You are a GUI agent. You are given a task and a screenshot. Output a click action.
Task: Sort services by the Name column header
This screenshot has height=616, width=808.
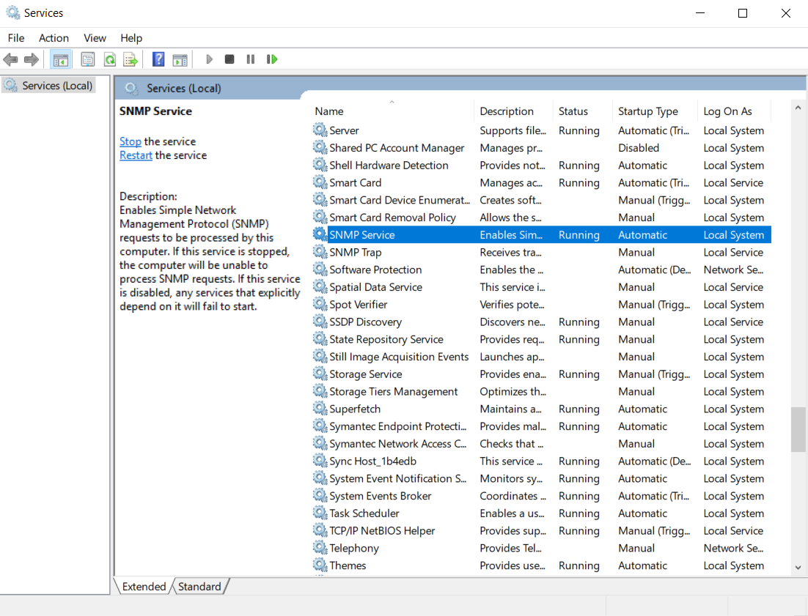[329, 111]
